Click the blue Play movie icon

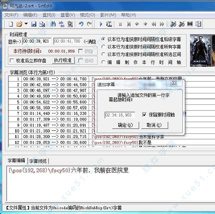[x=101, y=24]
